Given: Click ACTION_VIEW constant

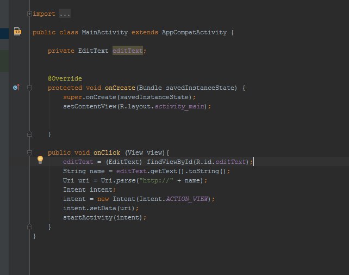Looking at the screenshot, I should pos(187,199).
